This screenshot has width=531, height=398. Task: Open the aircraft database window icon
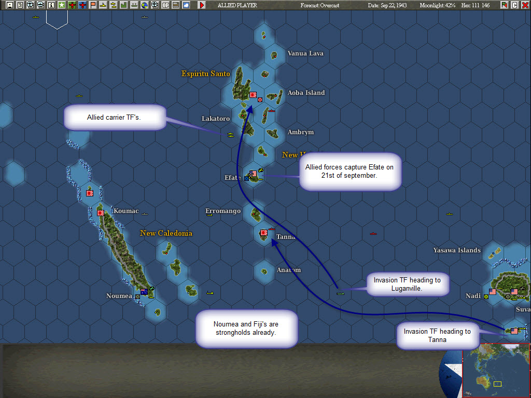(x=31, y=5)
